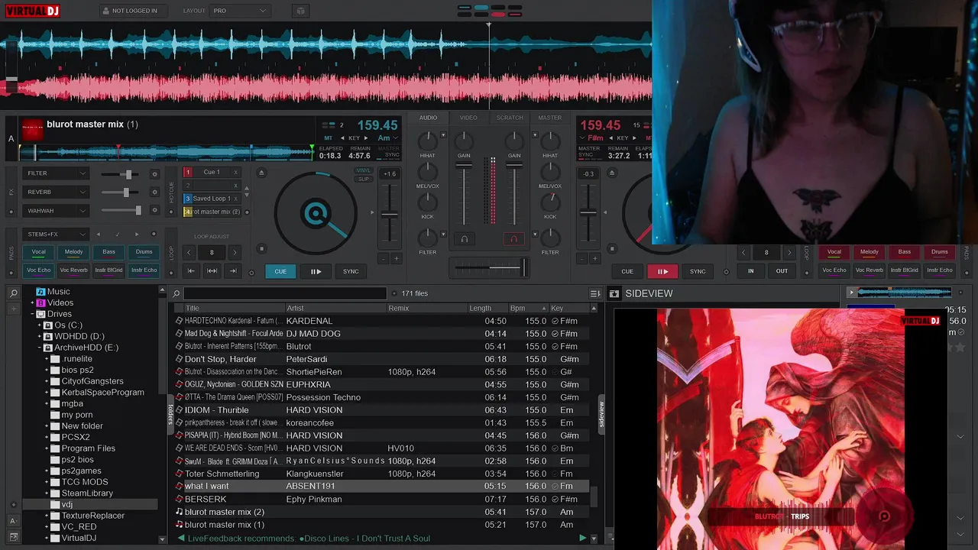
Task: Toggle the Vocal stem pad on deck A
Action: coord(38,252)
